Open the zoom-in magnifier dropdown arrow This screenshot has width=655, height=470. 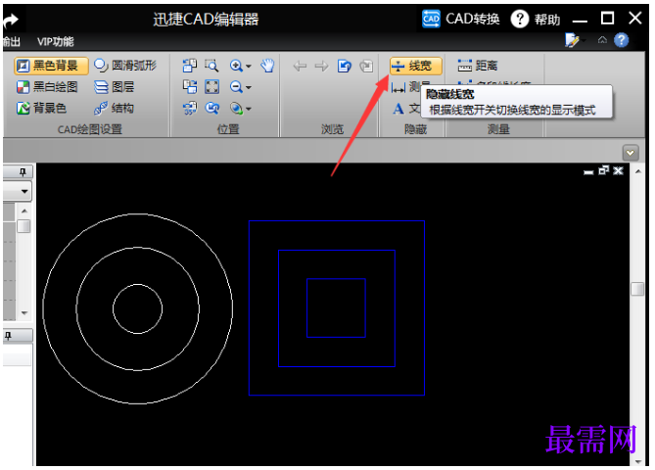(249, 67)
